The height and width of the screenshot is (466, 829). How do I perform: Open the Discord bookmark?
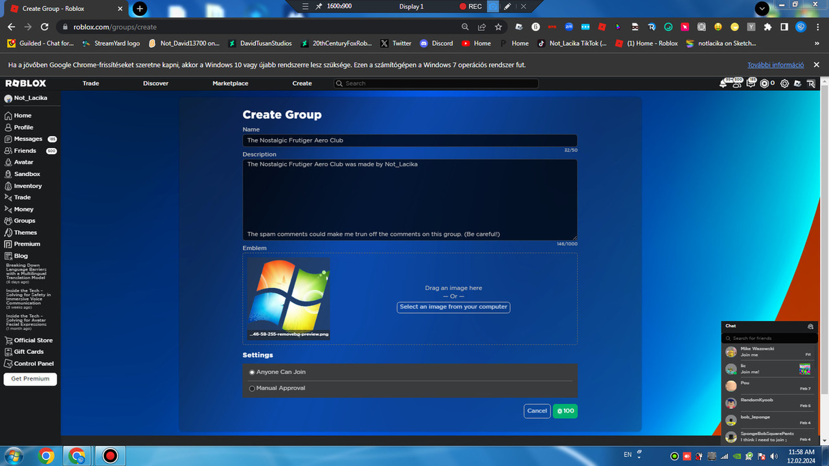pyautogui.click(x=437, y=43)
